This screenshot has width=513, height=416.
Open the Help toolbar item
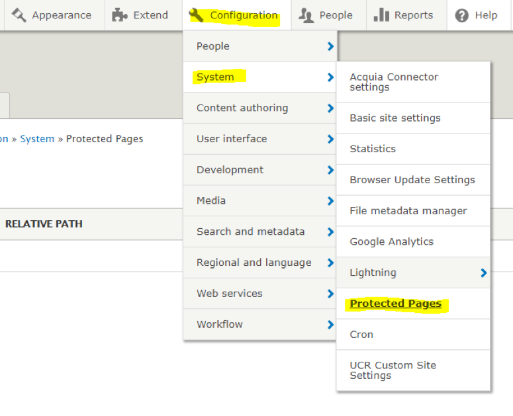pos(479,15)
